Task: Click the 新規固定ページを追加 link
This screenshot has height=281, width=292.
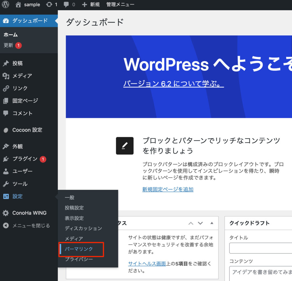Action: [168, 189]
